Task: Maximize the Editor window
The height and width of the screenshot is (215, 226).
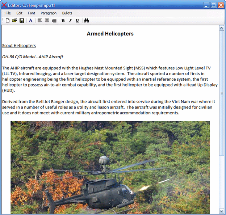Action: (x=214, y=5)
